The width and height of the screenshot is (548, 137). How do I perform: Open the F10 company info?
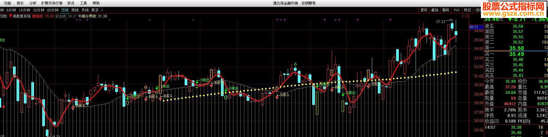[457, 10]
